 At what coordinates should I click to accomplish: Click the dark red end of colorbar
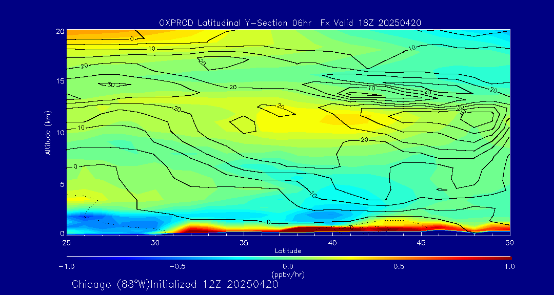pyautogui.click(x=508, y=258)
